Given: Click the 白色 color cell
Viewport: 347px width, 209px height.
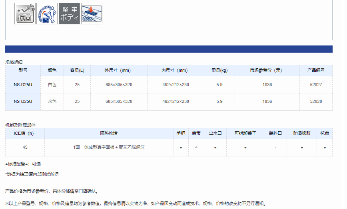Looking at the screenshot, I should tap(52, 85).
